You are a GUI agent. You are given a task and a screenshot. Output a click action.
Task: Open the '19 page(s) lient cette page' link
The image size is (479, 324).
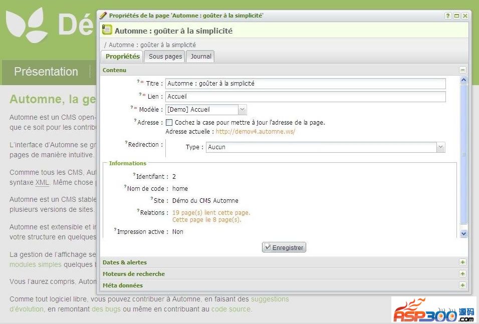point(211,212)
